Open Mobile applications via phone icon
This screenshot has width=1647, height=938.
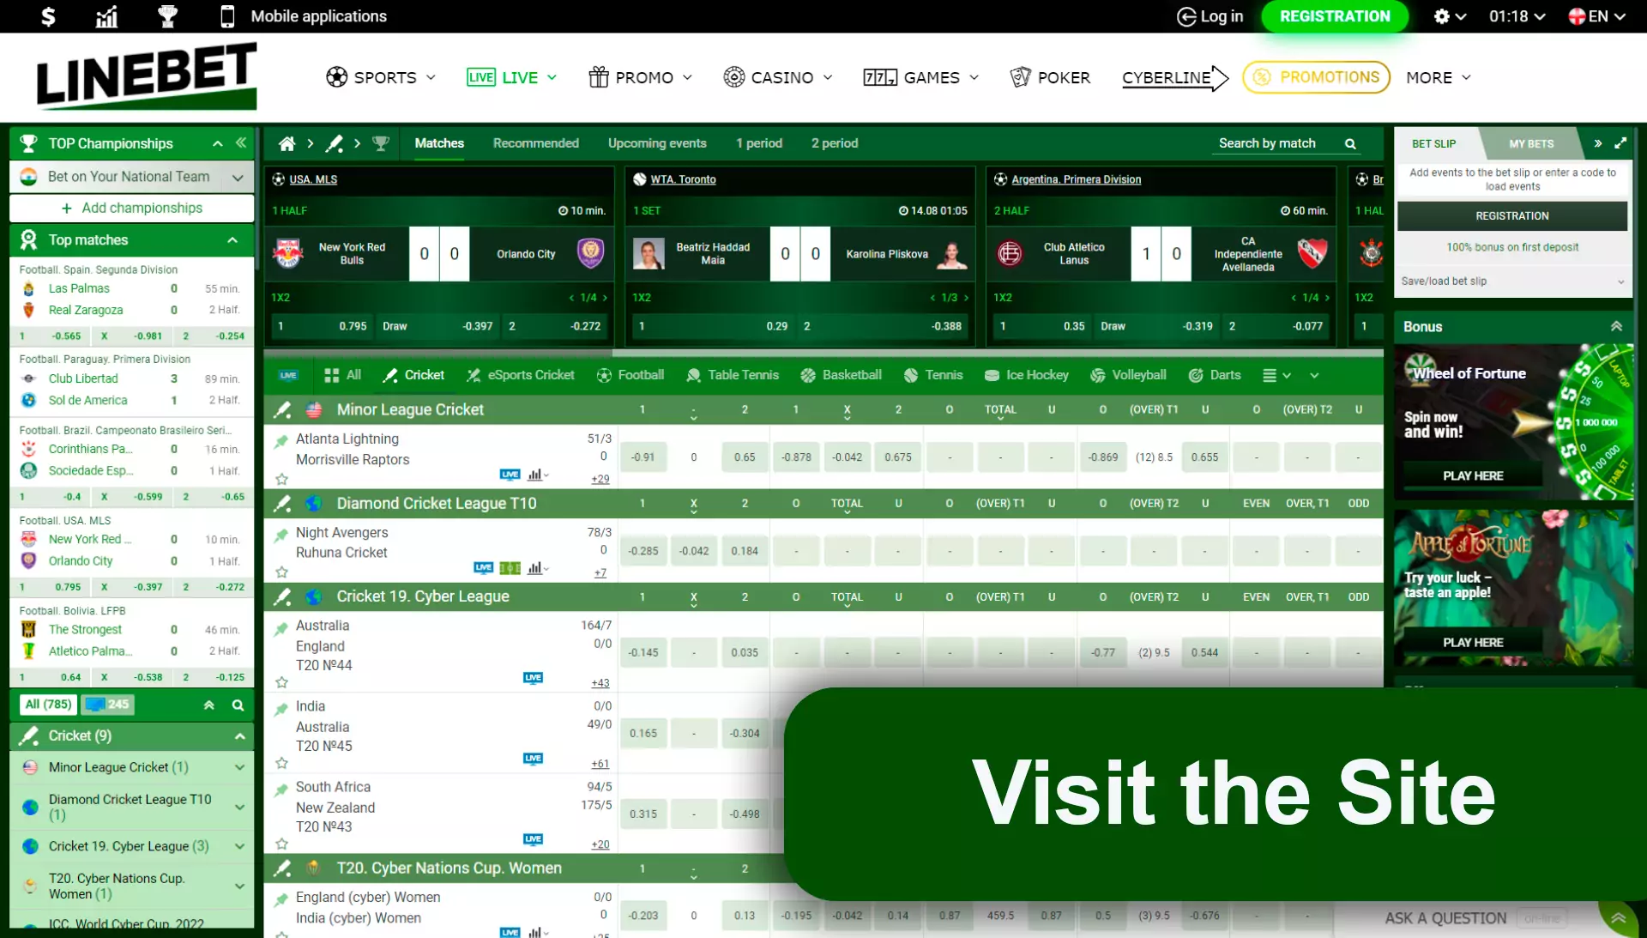pos(226,15)
